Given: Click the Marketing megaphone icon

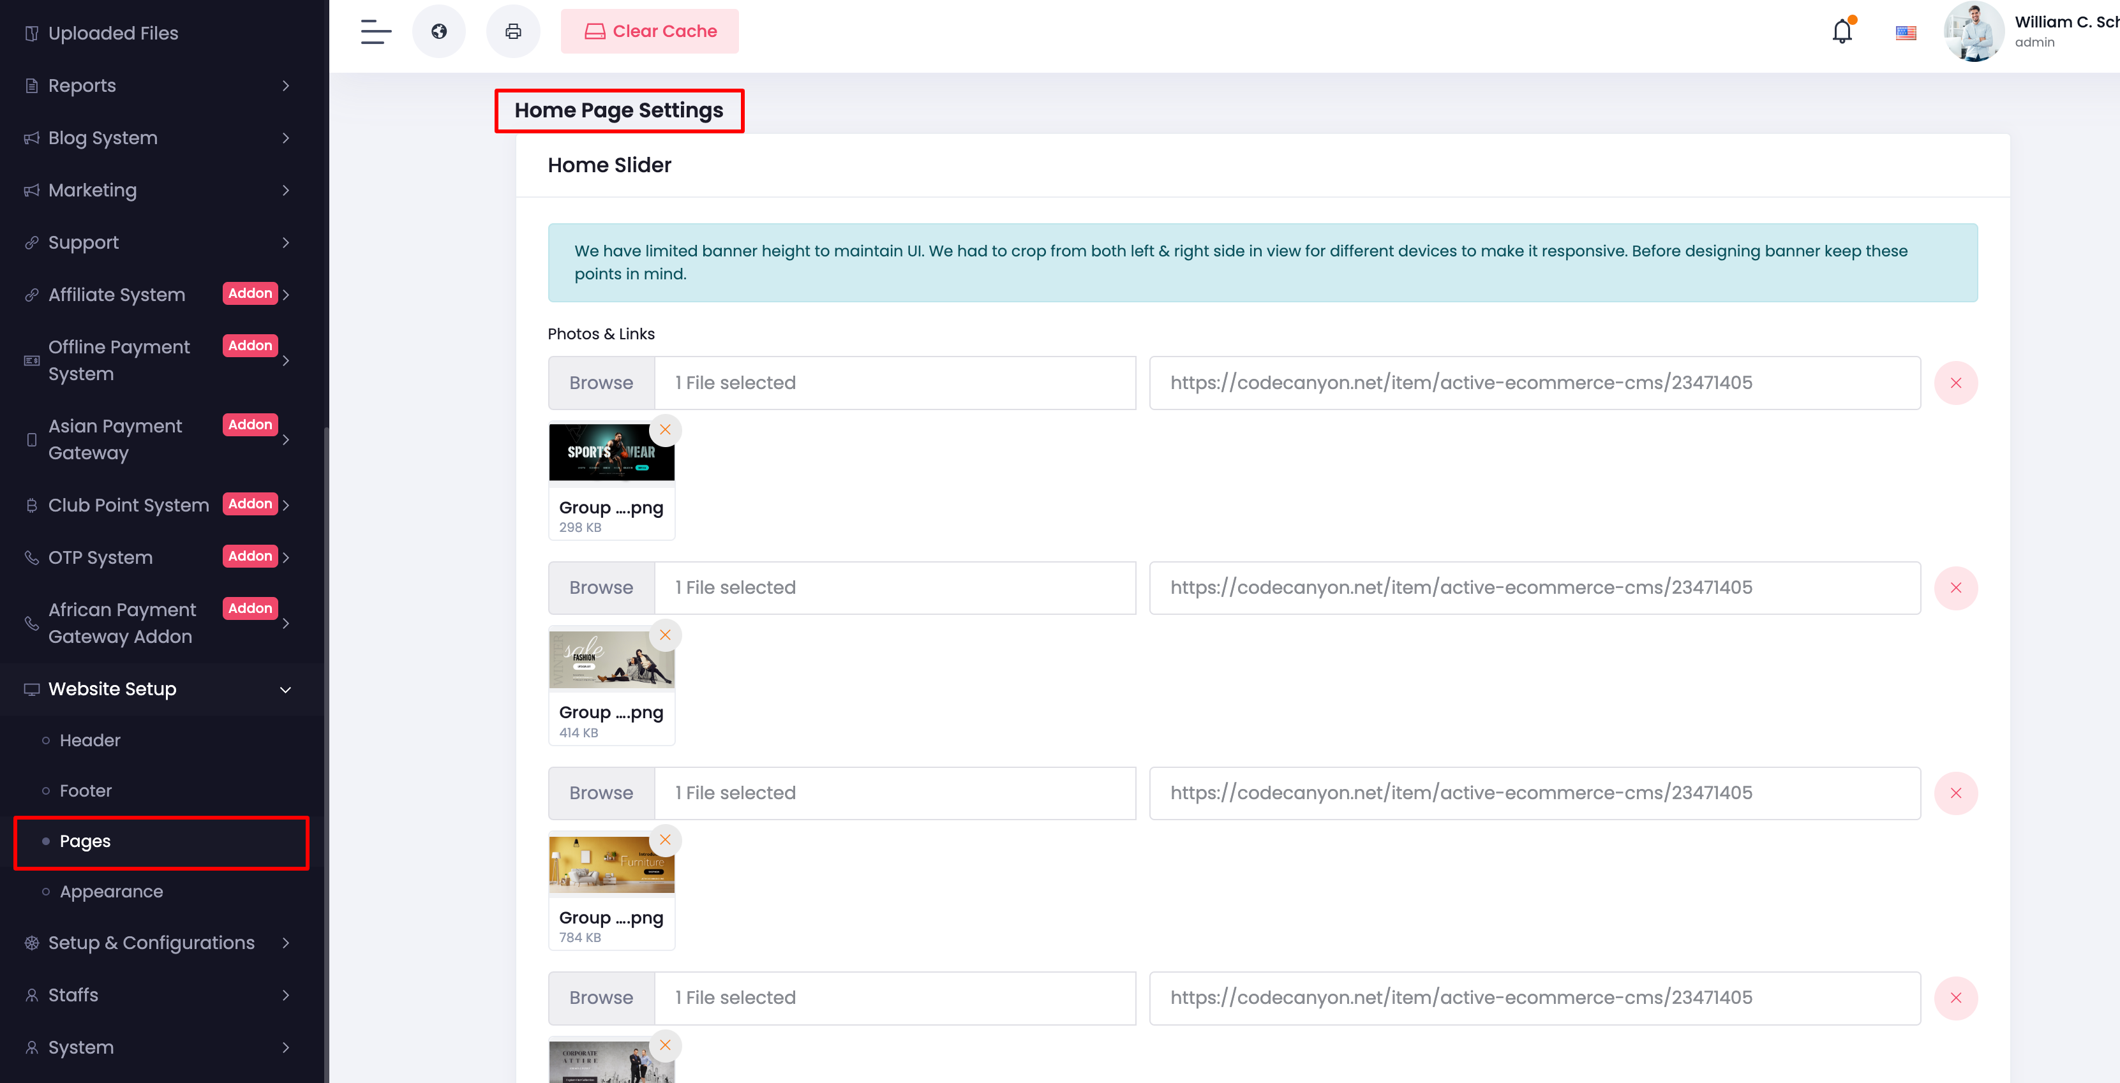Looking at the screenshot, I should tap(31, 190).
